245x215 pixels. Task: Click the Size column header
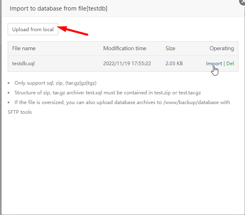[x=170, y=48]
